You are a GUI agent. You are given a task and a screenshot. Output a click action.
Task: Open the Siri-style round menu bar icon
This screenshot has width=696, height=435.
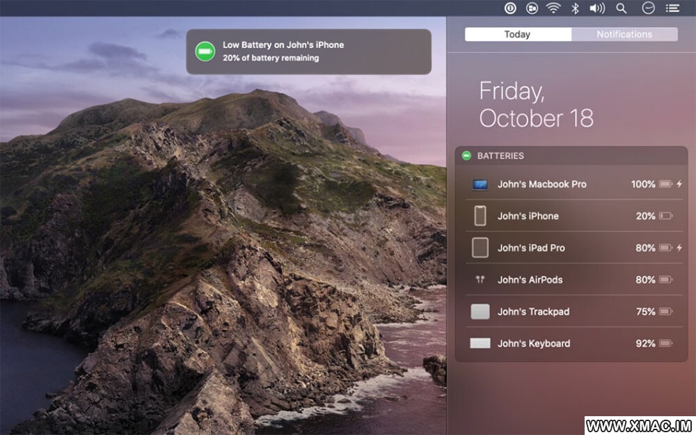(x=648, y=8)
